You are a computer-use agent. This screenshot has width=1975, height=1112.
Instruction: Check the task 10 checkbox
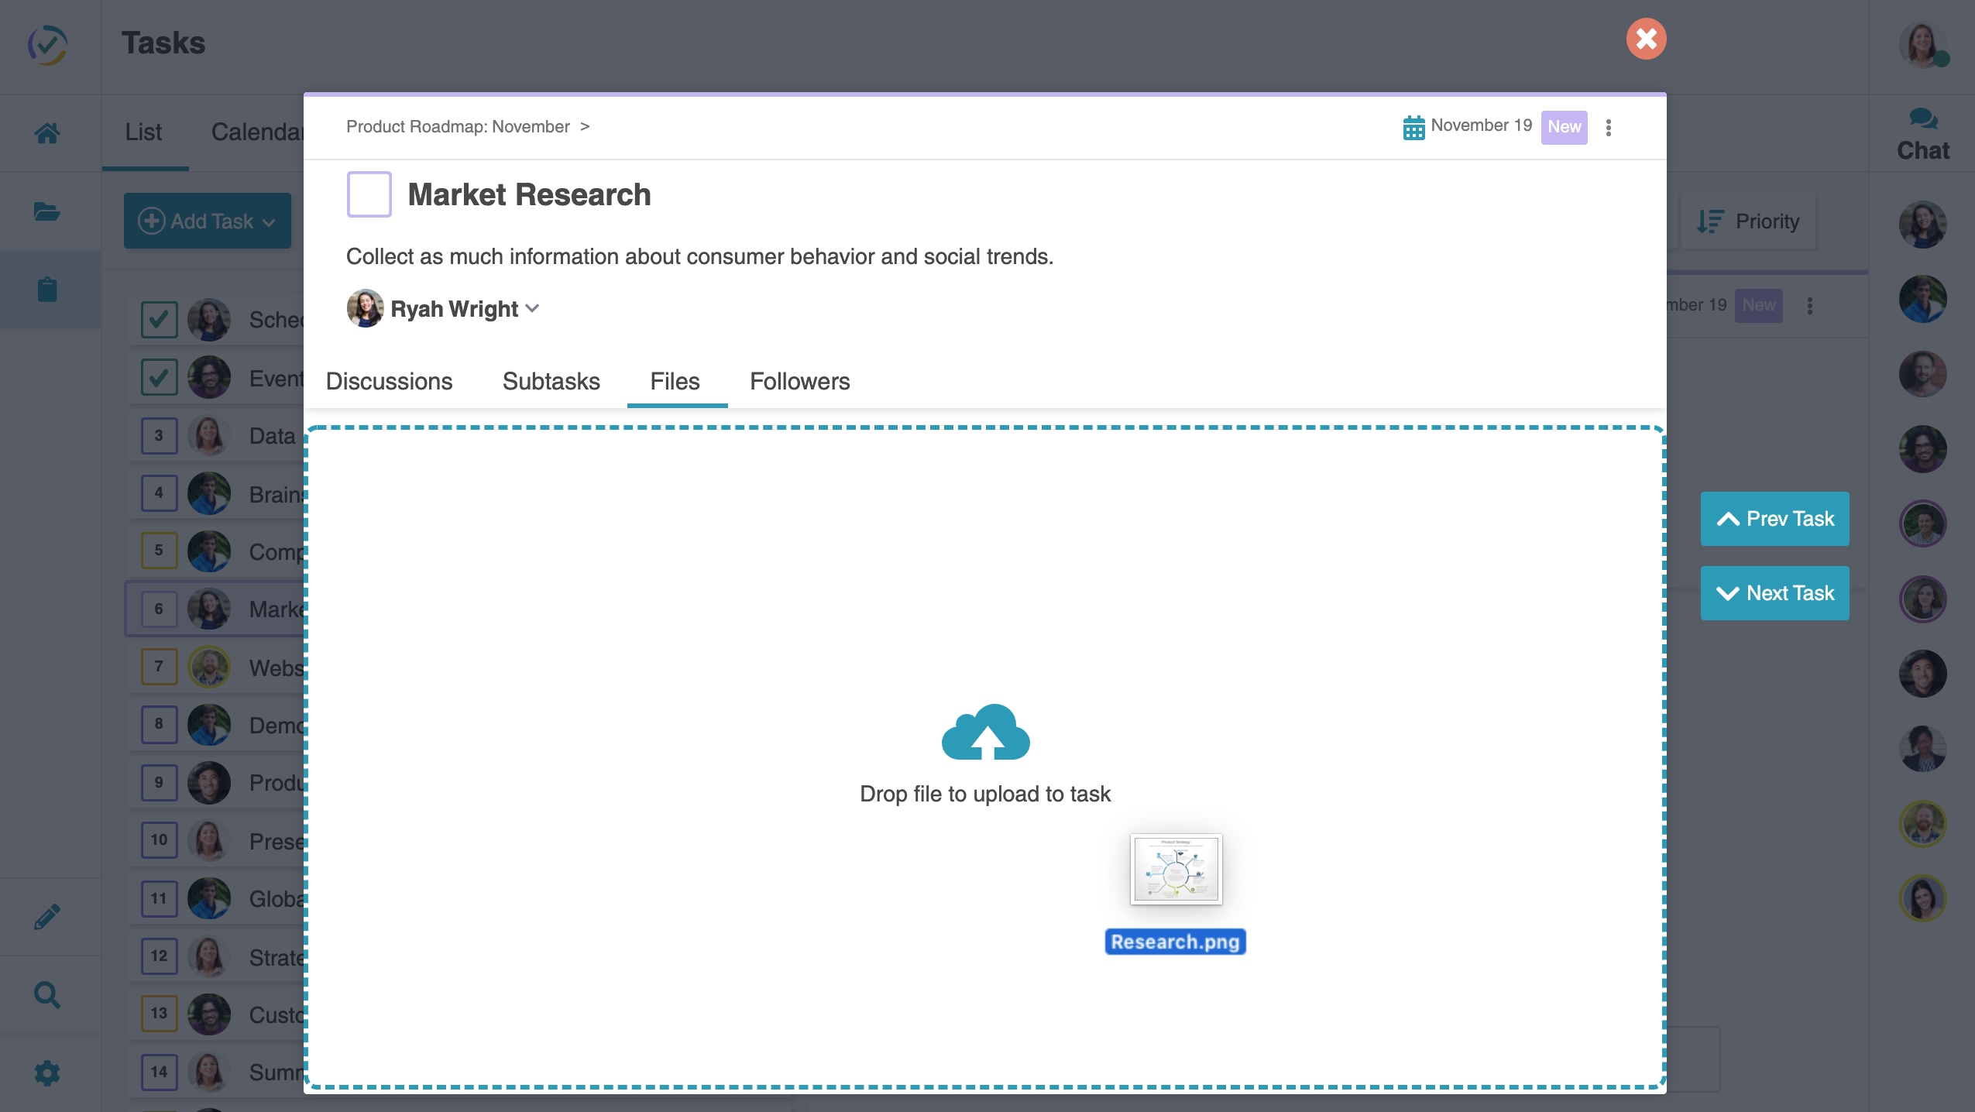159,840
